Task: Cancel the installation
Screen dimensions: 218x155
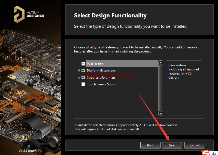Action: pyautogui.click(x=195, y=145)
